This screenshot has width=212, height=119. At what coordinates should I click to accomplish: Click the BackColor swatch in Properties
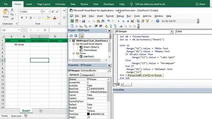coord(88,89)
